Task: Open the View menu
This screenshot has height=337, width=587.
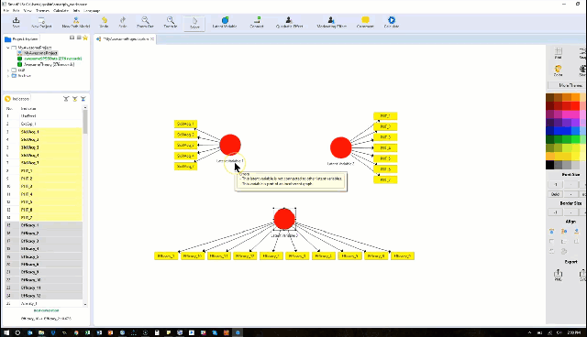Action: click(28, 10)
